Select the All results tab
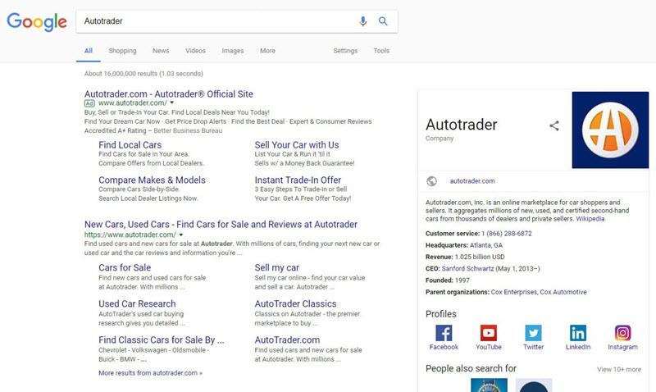The image size is (656, 392). pyautogui.click(x=89, y=51)
